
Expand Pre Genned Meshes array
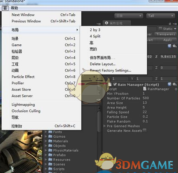click(x=105, y=126)
